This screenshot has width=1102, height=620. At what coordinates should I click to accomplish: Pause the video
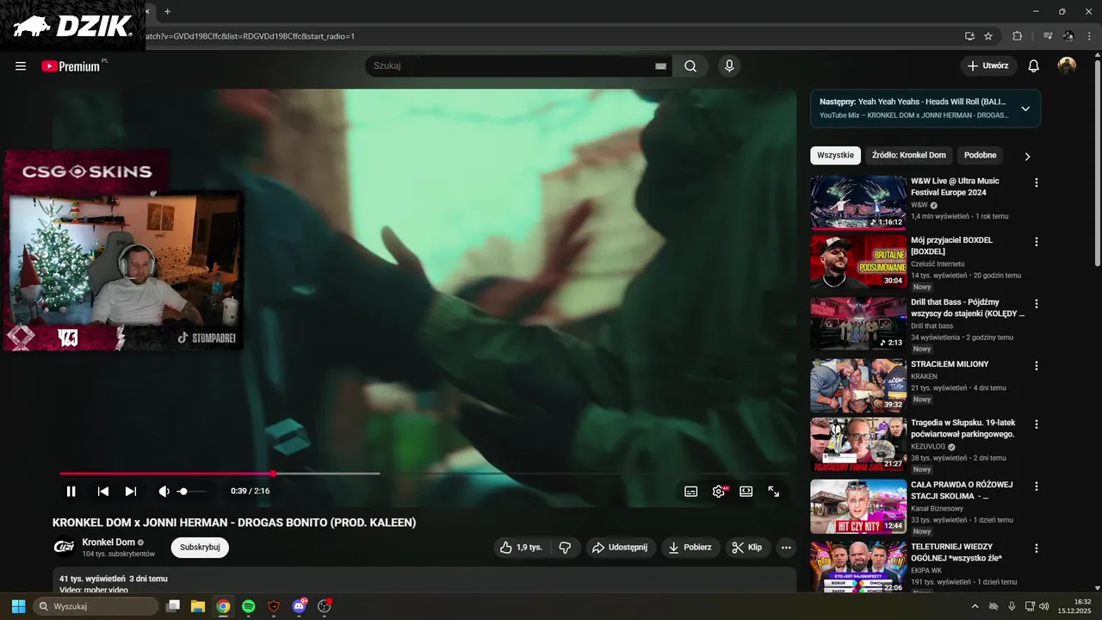(71, 492)
